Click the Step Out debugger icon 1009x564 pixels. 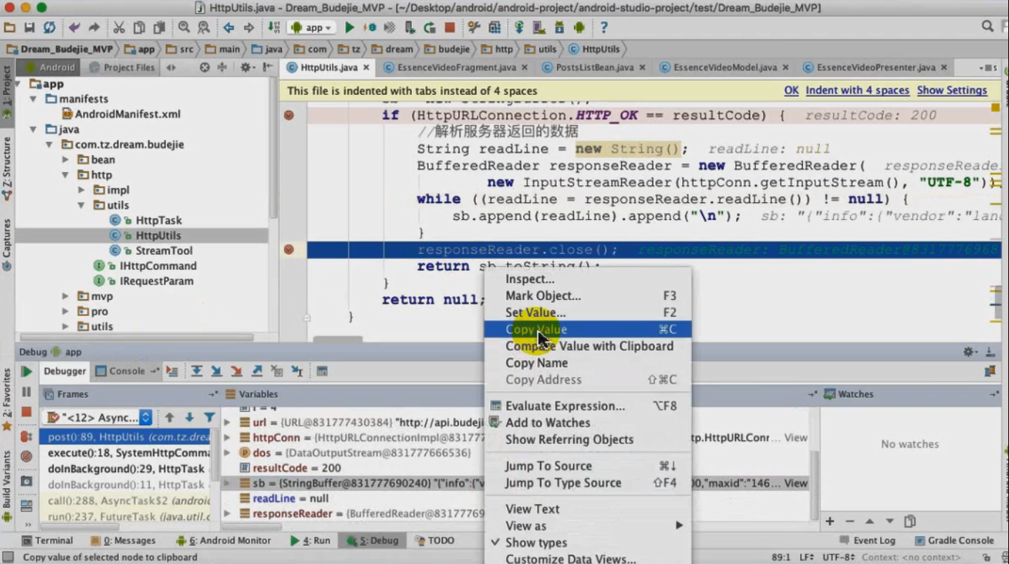click(x=257, y=371)
